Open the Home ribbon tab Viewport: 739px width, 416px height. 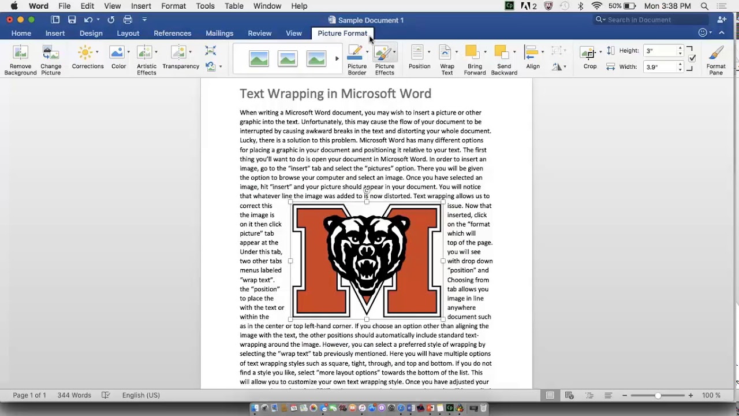tap(21, 33)
